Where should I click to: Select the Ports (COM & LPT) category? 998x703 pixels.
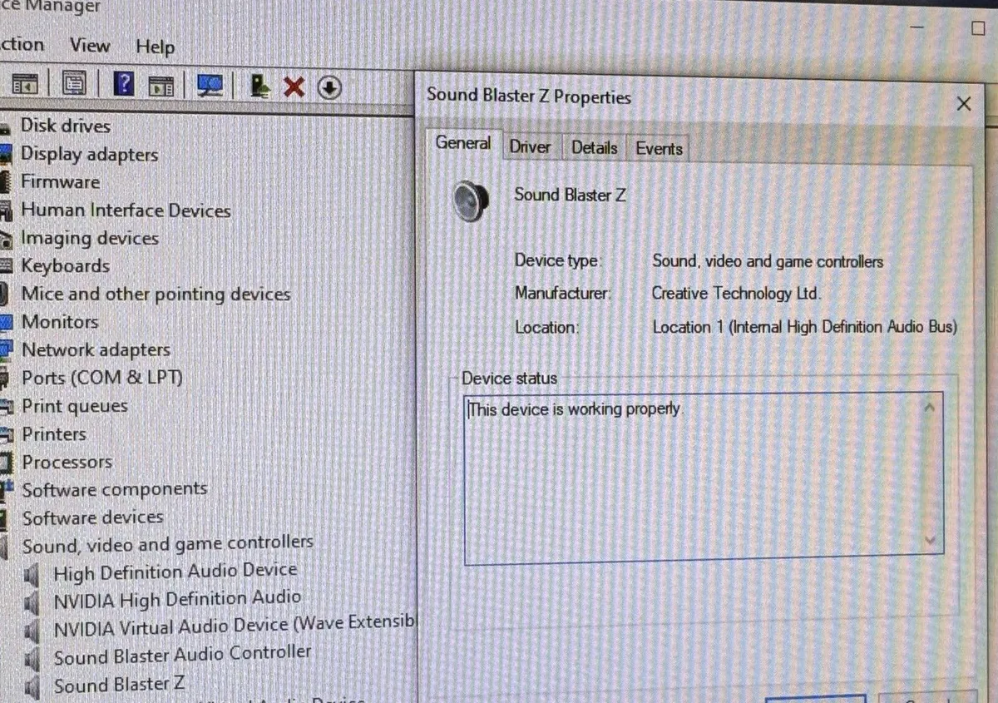(101, 378)
